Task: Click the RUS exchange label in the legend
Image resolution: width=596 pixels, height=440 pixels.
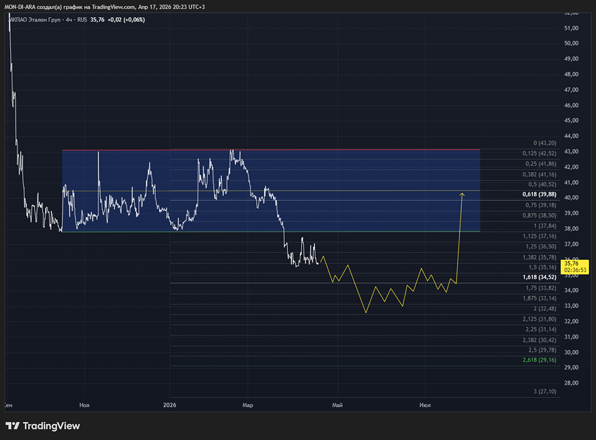Action: click(x=82, y=20)
